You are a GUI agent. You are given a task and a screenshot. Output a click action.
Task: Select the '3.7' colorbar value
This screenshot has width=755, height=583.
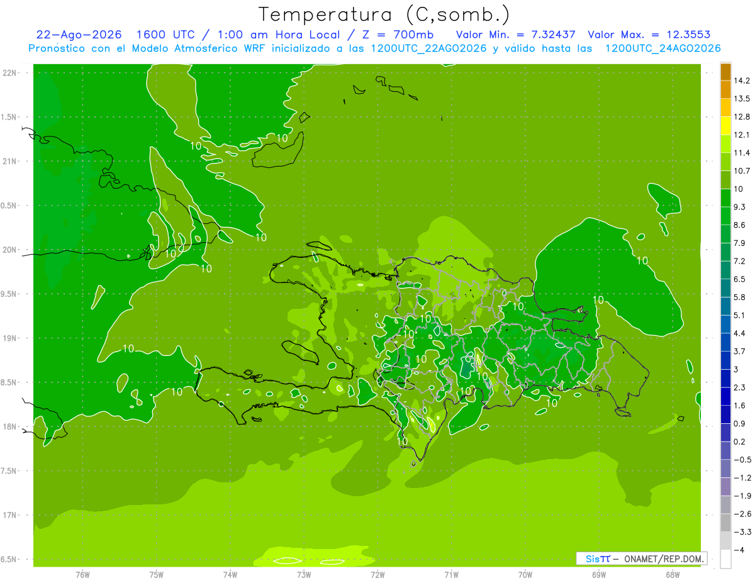click(x=740, y=352)
